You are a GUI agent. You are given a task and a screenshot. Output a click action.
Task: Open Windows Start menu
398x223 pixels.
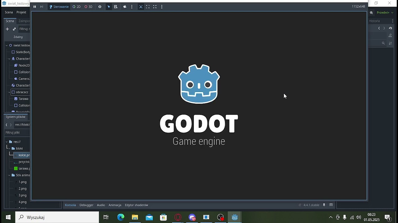8,217
